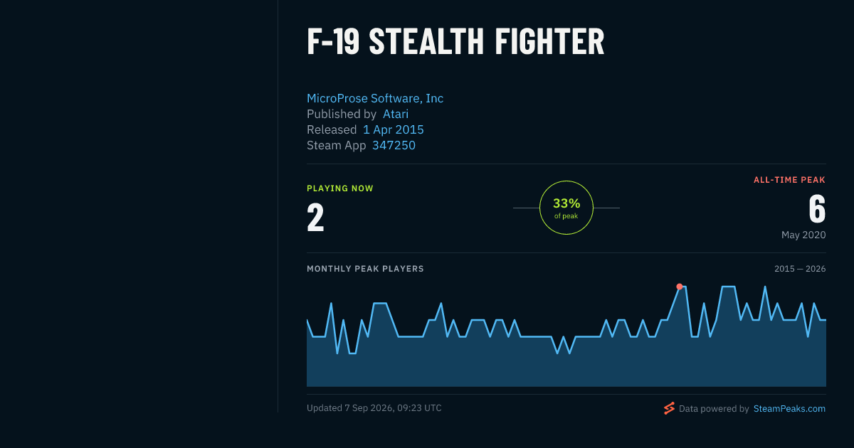Click the Playing Now count of 2

click(315, 218)
